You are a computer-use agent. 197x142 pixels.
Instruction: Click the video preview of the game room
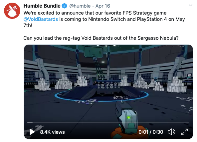(108, 92)
